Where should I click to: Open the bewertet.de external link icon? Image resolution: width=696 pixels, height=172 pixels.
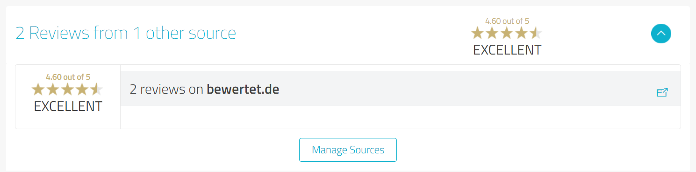click(662, 92)
